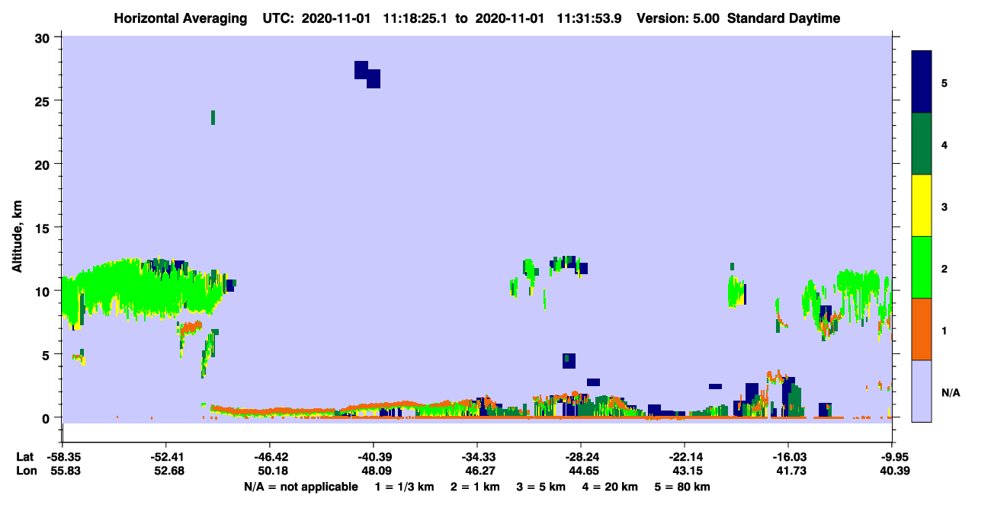Viewport: 991px width, 508px height.
Task: Click the lavender N/A colorbar segment
Action: [x=922, y=391]
